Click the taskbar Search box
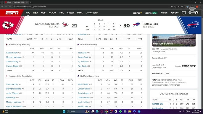 (x=78, y=111)
